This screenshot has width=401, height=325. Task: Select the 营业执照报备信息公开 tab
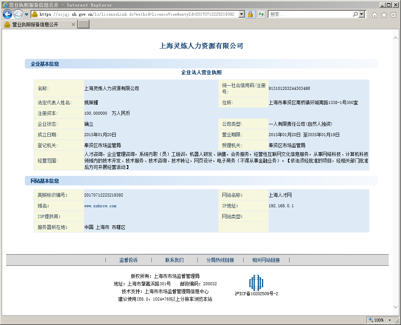(x=39, y=24)
